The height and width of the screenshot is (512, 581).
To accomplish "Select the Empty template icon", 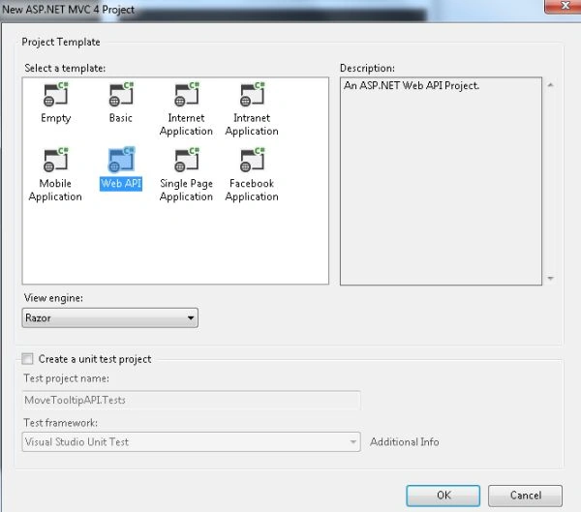I will (x=56, y=95).
